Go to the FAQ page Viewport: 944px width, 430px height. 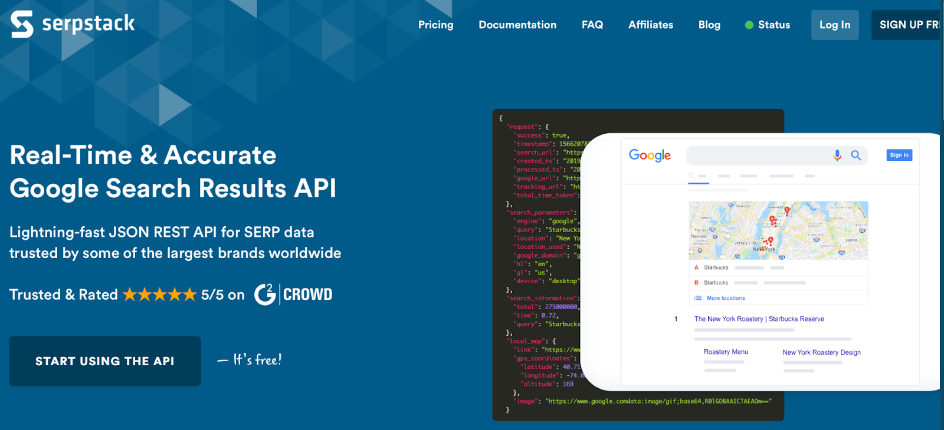[x=592, y=25]
